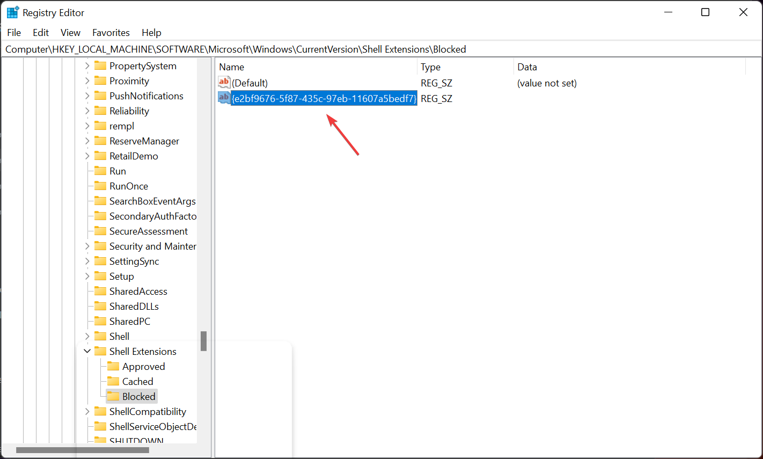Click the ab string icon beside (Default)

tap(224, 82)
